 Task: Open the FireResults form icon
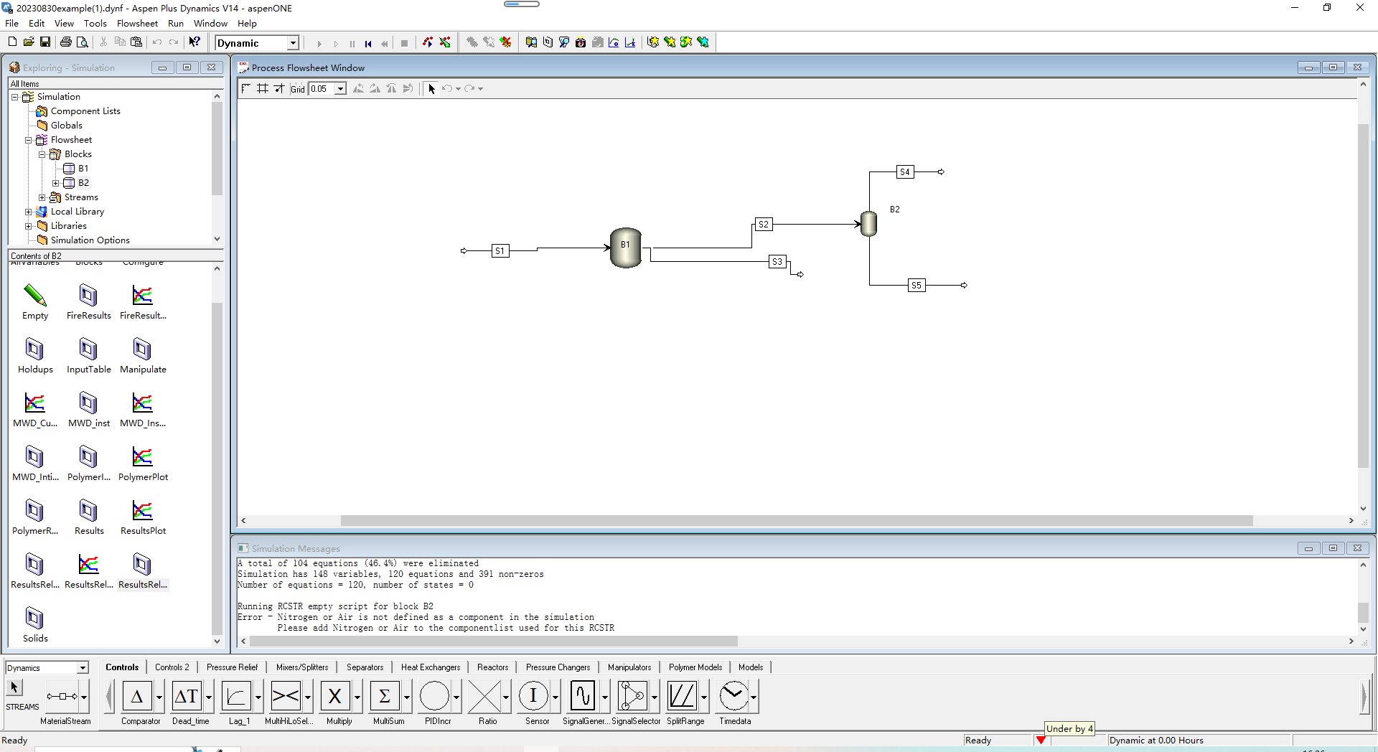tap(88, 302)
